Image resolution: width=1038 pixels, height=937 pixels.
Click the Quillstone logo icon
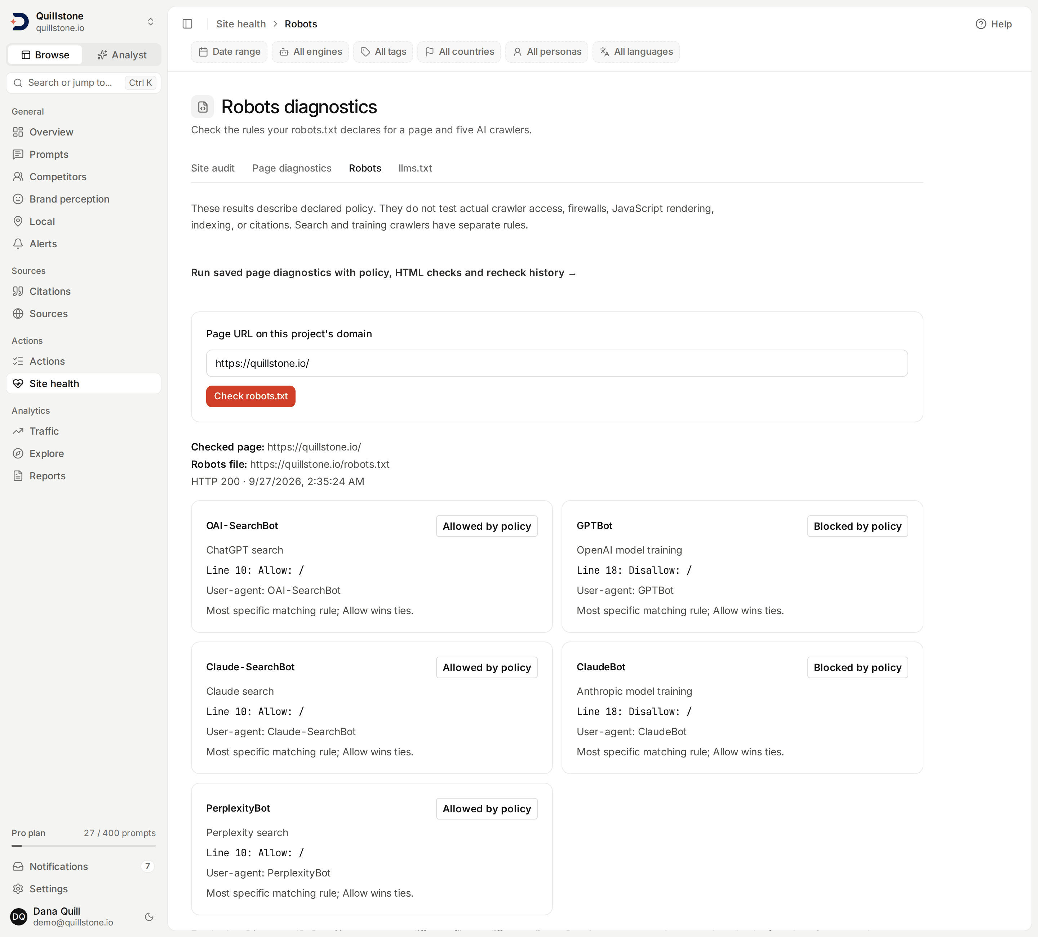pos(19,22)
